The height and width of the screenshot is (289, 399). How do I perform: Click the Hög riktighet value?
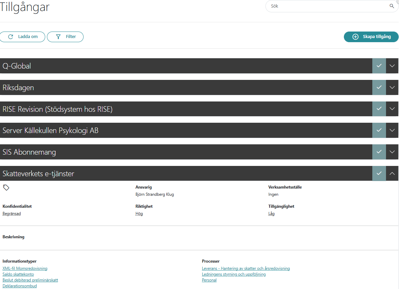point(139,214)
